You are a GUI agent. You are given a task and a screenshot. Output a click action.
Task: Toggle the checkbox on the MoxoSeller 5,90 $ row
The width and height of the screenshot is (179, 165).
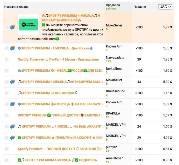tap(7, 82)
